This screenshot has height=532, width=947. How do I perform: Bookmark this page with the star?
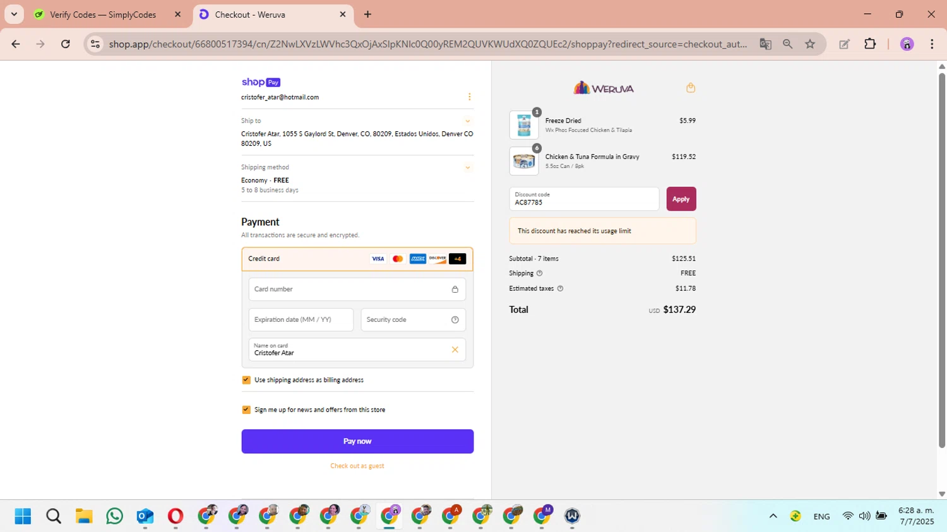point(810,44)
